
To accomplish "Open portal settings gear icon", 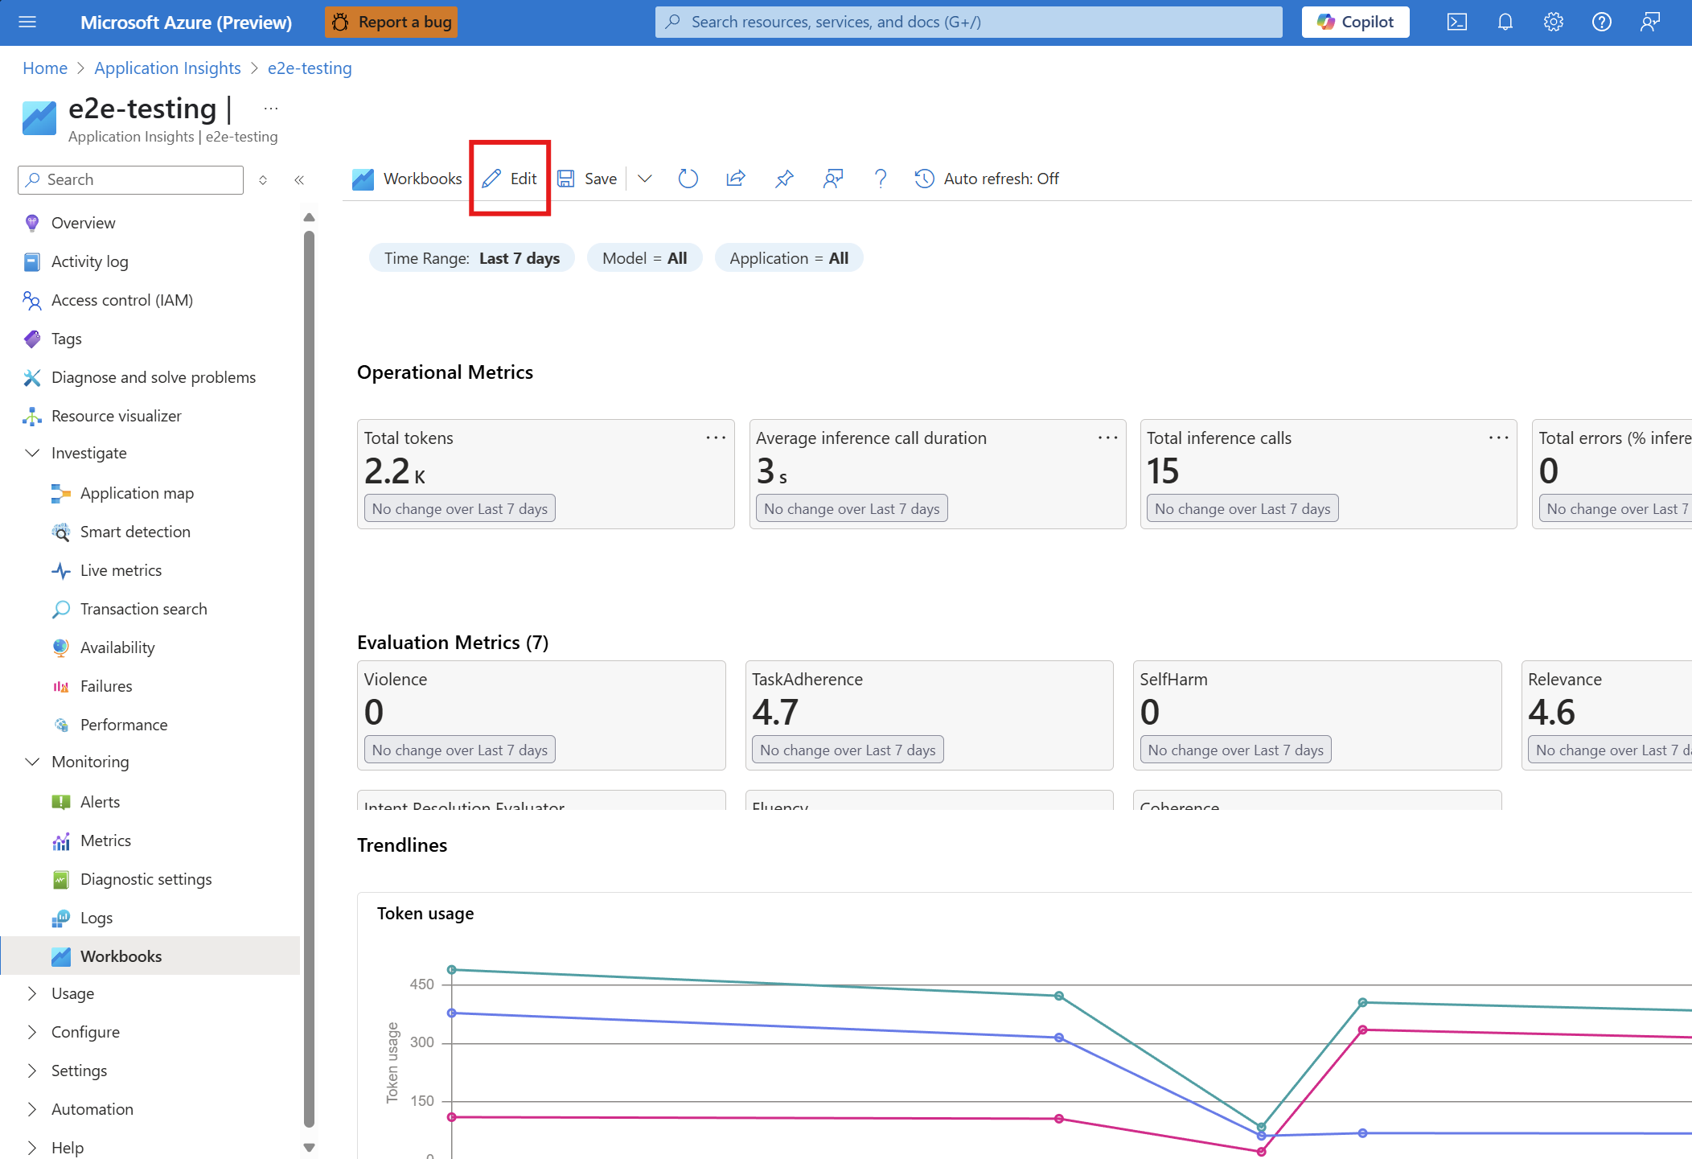I will click(1553, 23).
